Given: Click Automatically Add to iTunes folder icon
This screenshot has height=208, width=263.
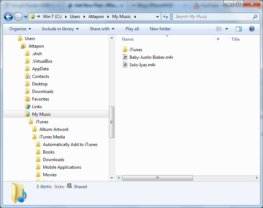Looking at the screenshot, I should tap(38, 144).
